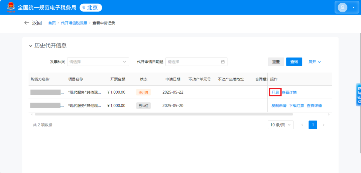Viewport: 361px width, 173px height.
Task: Click the 共 2 项数据 total text
Action: point(42,125)
